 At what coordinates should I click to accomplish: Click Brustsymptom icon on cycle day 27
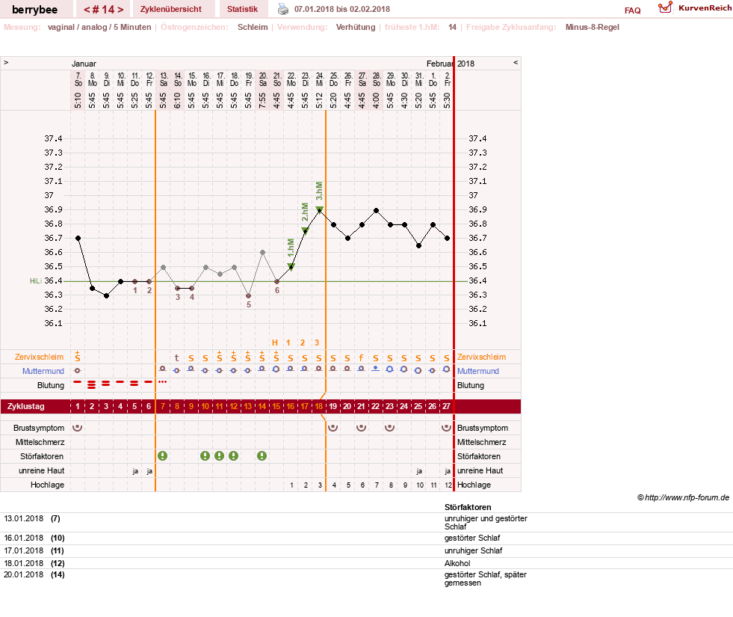446,428
